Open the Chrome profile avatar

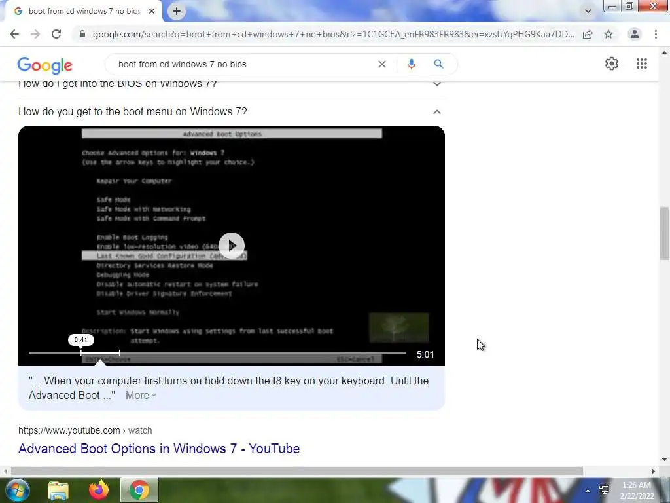[x=635, y=34]
